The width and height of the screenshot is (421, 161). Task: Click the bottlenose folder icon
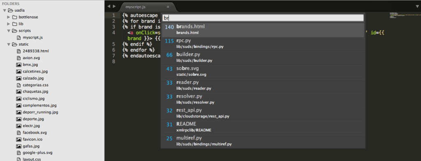pyautogui.click(x=14, y=17)
